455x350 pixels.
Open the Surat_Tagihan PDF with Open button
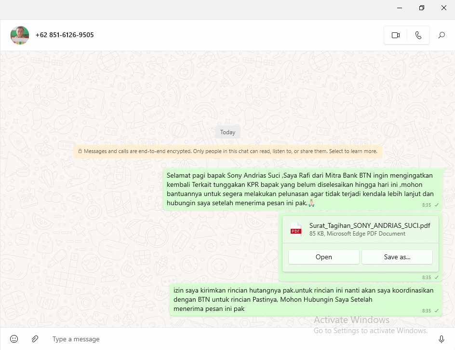click(x=323, y=257)
